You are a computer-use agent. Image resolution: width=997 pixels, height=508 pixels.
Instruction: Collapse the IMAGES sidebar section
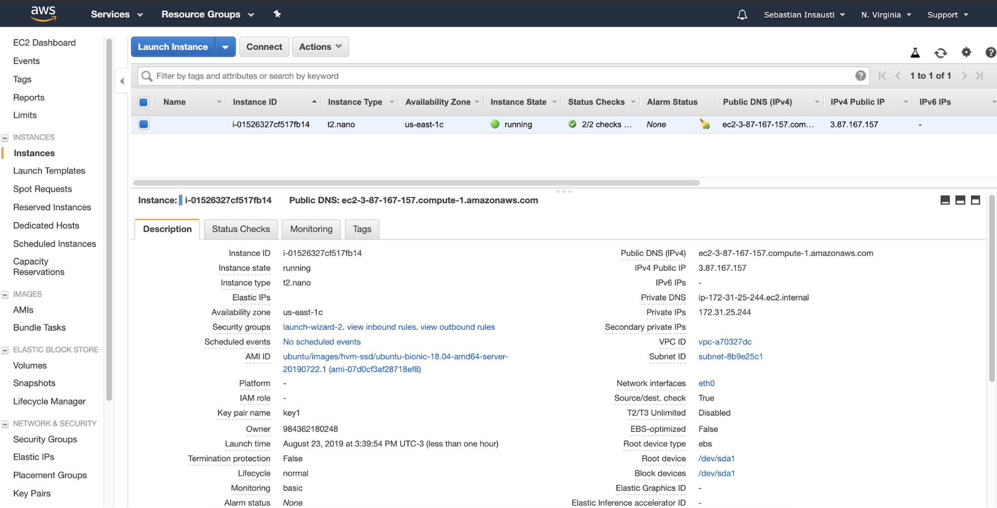(5, 294)
